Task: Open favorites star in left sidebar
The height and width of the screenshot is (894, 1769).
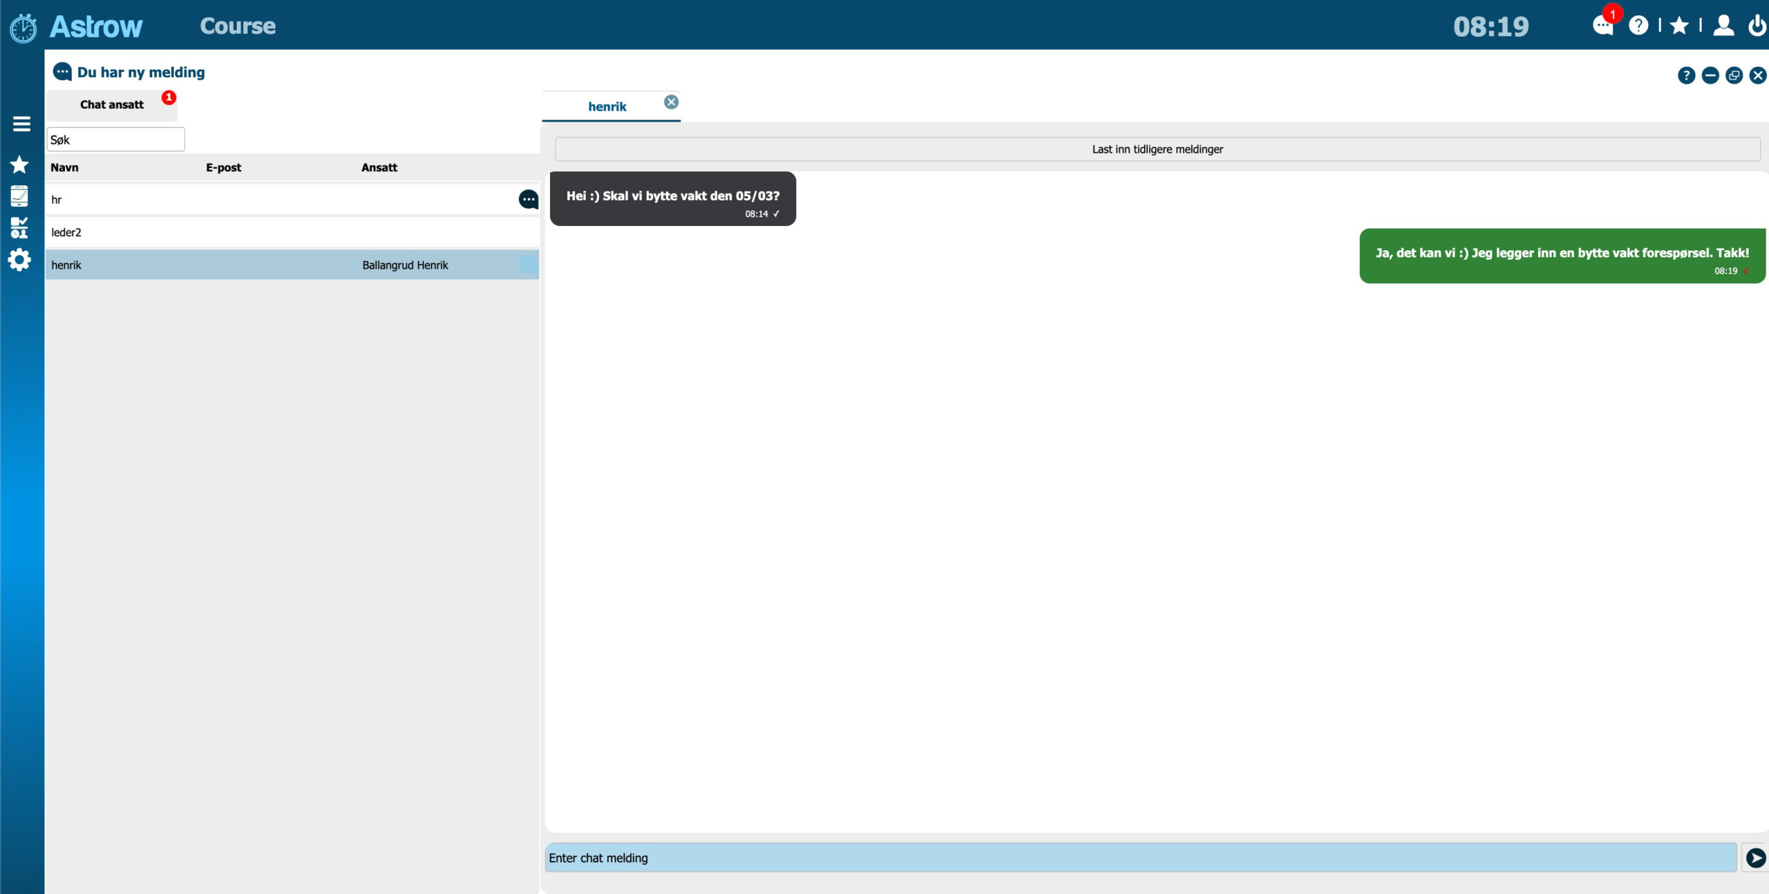Action: [x=20, y=164]
